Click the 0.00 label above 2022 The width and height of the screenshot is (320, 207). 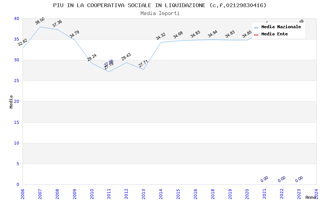click(282, 179)
